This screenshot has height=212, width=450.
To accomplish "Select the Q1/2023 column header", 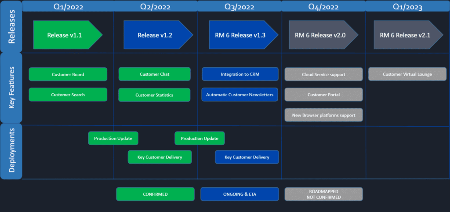I will [x=407, y=6].
